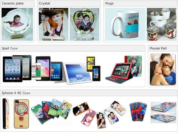Select the yellow cartoon iPhone case back
This screenshot has width=178, height=134.
coord(21,114)
